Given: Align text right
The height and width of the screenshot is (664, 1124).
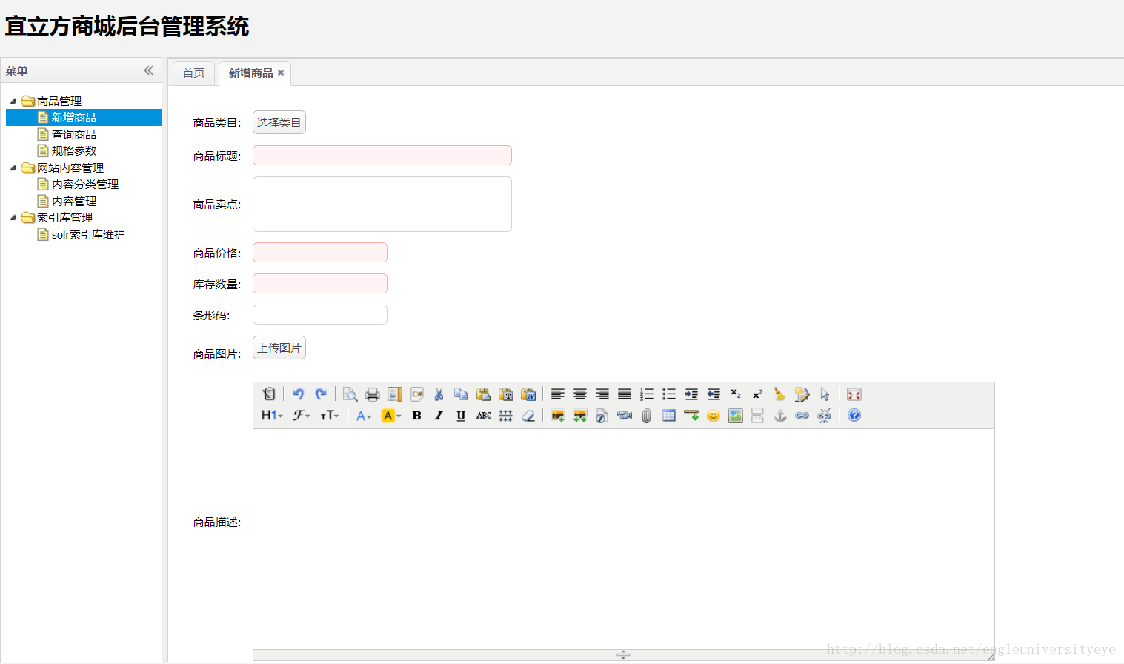Looking at the screenshot, I should coord(602,394).
